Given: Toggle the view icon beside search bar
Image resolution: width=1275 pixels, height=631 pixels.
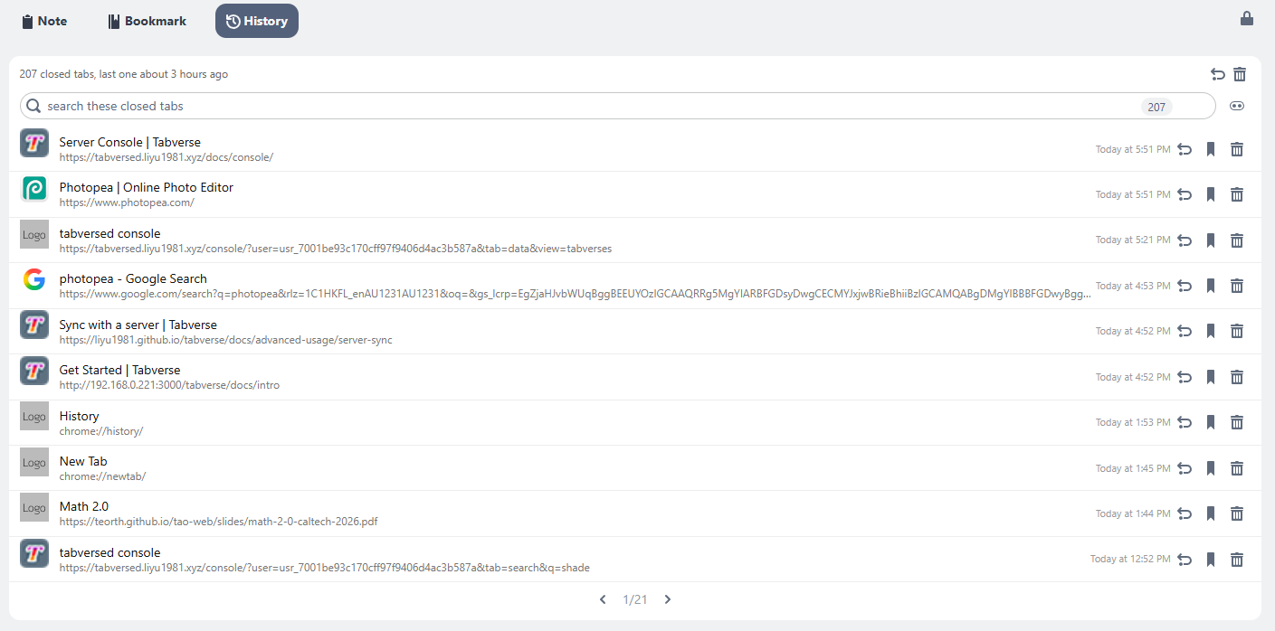Looking at the screenshot, I should point(1237,106).
